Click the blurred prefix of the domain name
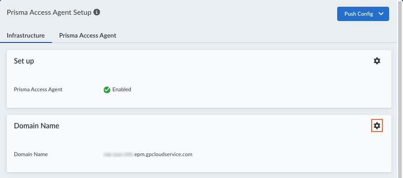Screen dimensions: 403x178 118,154
